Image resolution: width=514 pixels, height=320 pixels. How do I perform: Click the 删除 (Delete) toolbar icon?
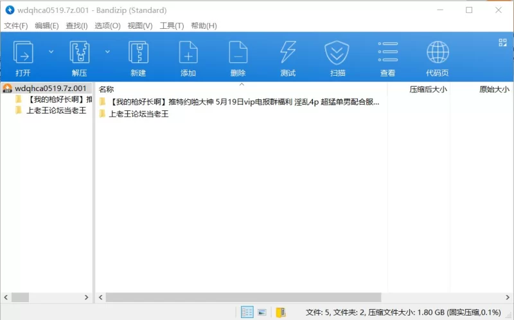pos(238,53)
